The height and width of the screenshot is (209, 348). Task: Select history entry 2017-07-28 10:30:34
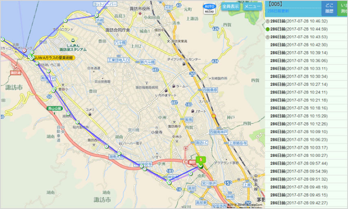[x=306, y=77]
